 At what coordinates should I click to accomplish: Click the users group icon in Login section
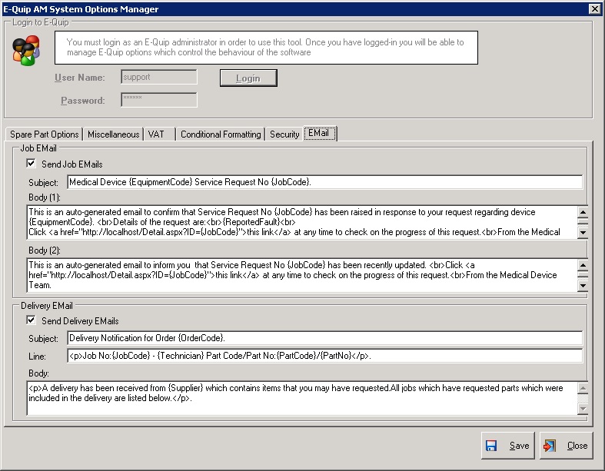(x=26, y=50)
